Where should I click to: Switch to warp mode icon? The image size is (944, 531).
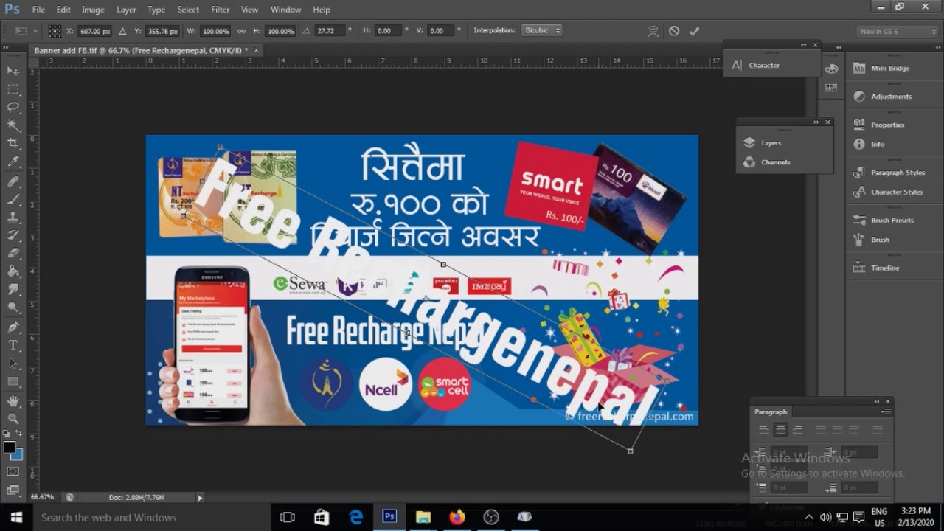point(653,31)
